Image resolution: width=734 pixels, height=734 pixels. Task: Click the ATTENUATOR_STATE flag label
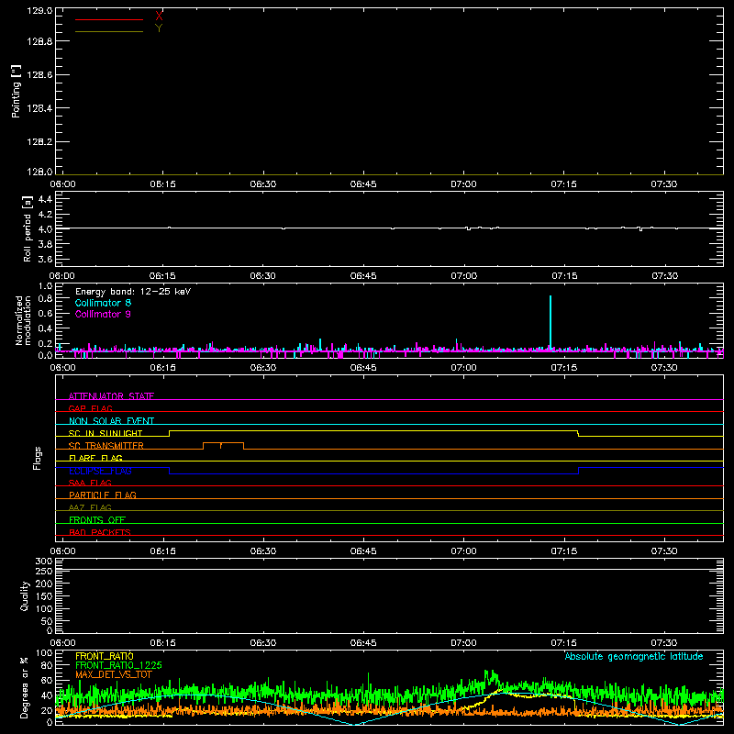pyautogui.click(x=111, y=396)
